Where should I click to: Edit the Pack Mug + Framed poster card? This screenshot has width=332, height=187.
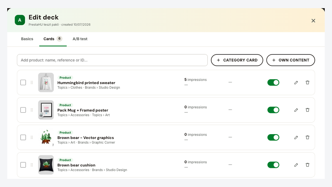coord(296,110)
